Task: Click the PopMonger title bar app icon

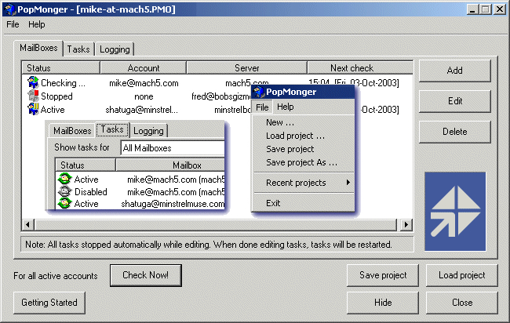Action: (x=11, y=9)
